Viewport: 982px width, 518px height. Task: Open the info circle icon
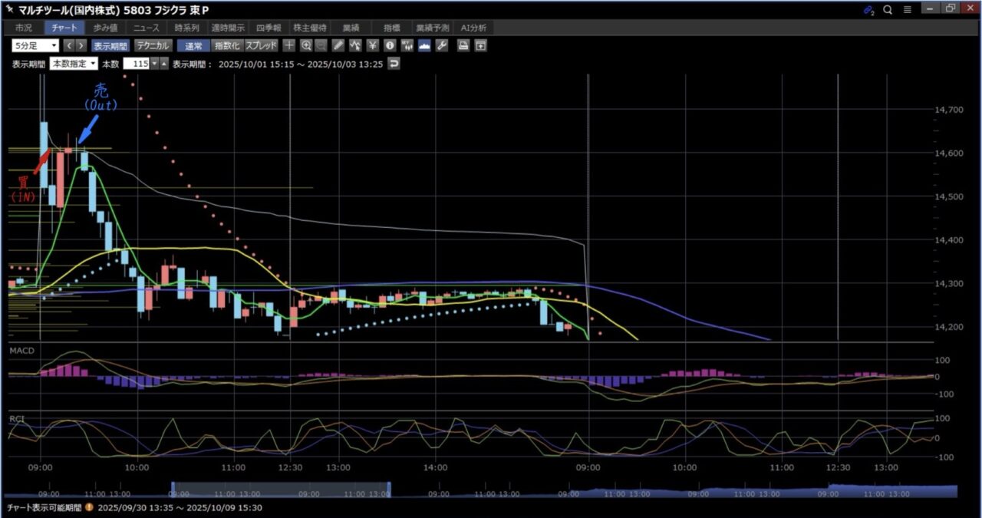point(390,46)
